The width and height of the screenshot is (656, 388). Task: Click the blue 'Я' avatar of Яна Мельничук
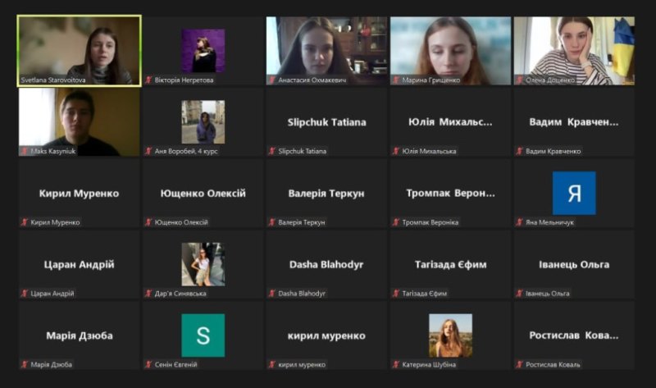point(574,193)
